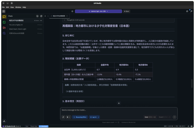Image resolution: width=195 pixels, height=129 pixels.
Task: Open the View menu
Action: [12, 7]
